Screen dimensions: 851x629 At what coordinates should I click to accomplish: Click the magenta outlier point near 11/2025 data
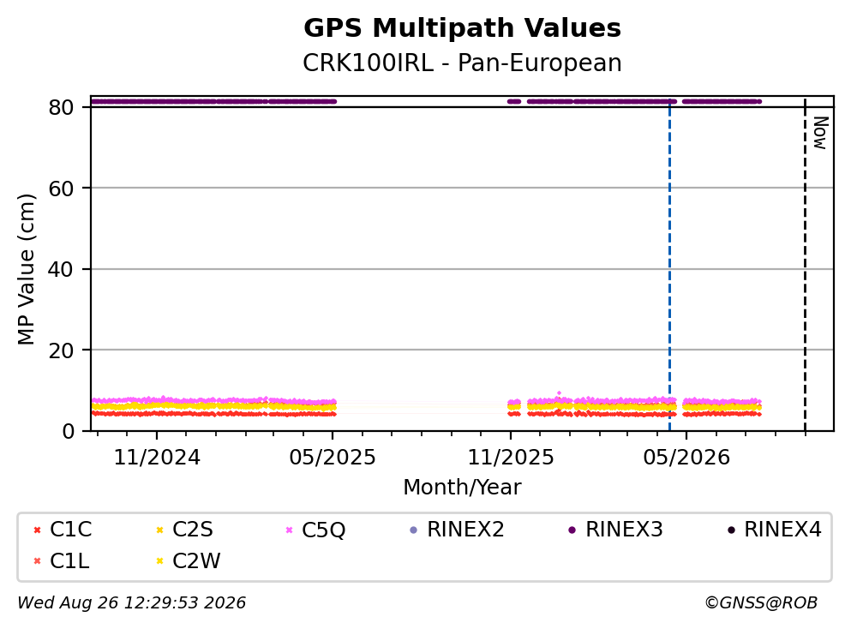click(x=559, y=393)
